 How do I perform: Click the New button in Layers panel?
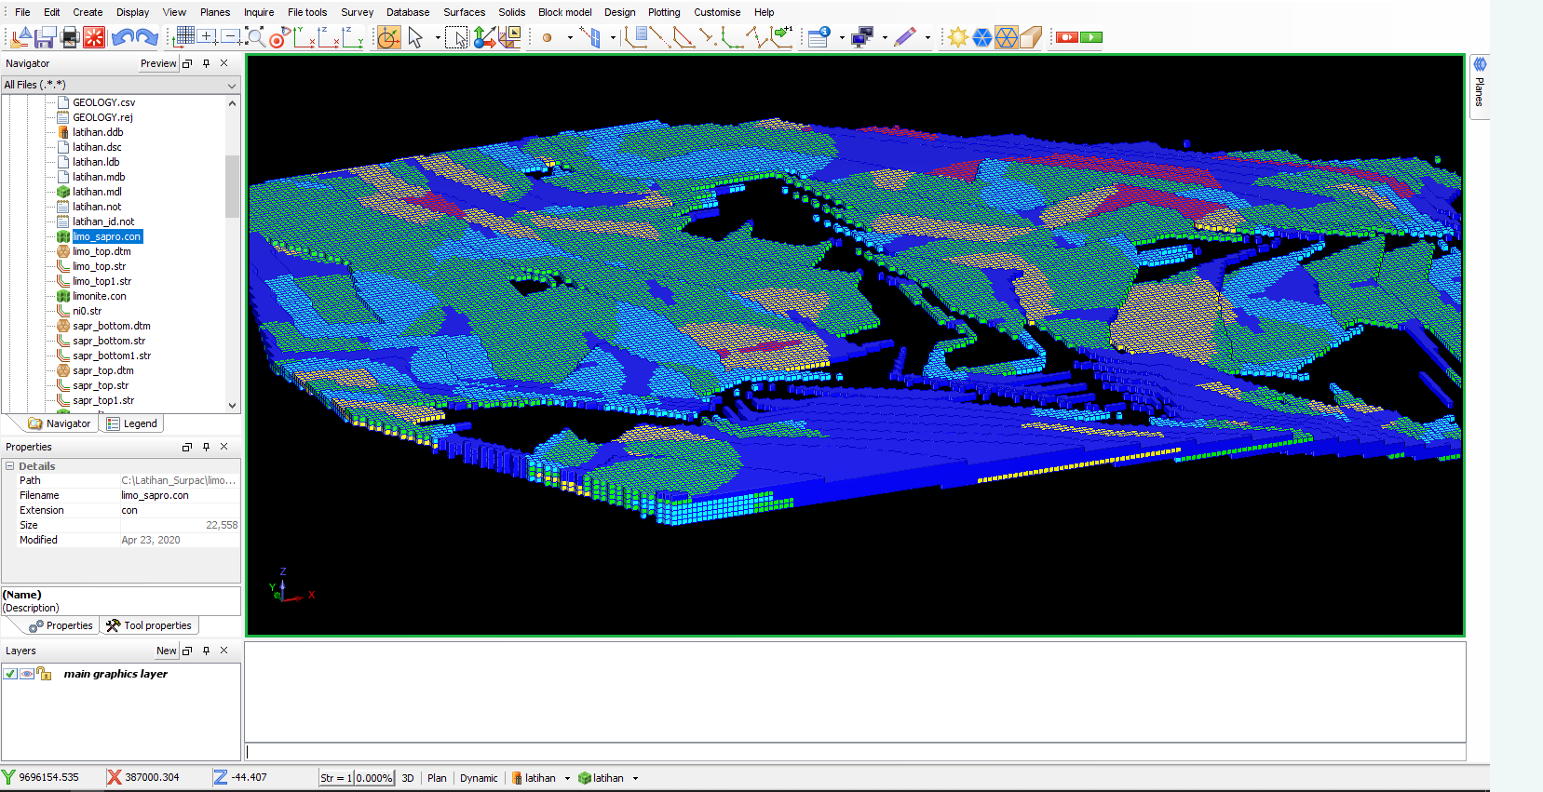tap(166, 651)
